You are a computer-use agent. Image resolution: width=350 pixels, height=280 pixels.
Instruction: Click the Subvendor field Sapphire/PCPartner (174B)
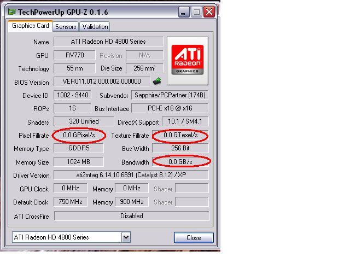tap(170, 95)
